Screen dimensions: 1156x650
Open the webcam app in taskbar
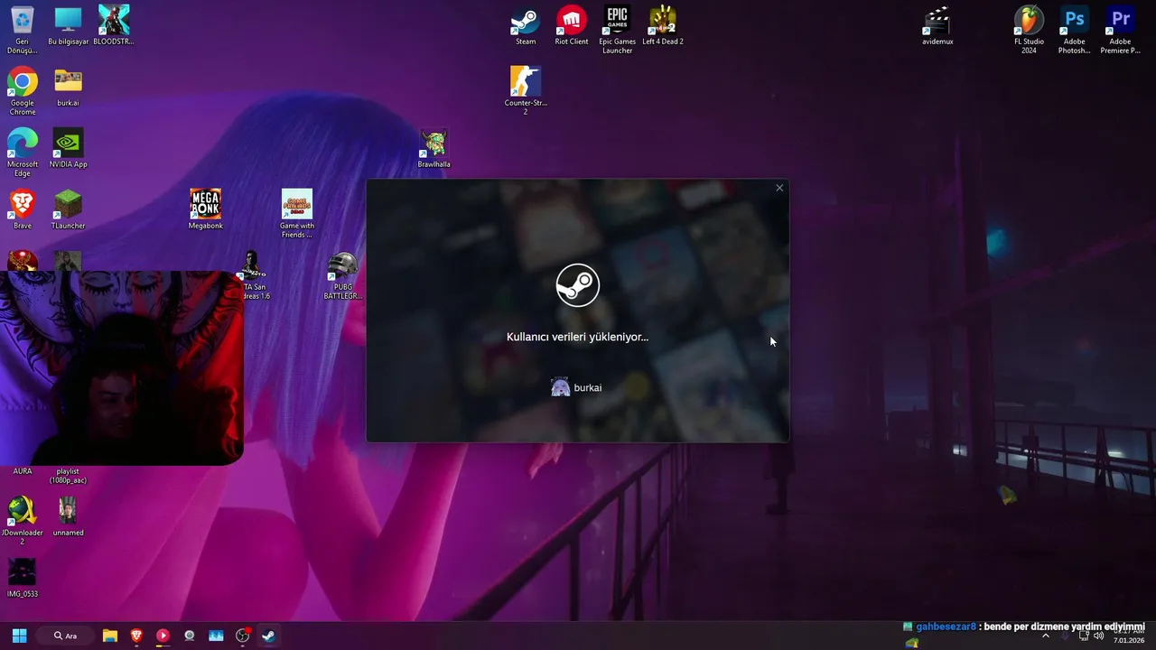pyautogui.click(x=189, y=636)
